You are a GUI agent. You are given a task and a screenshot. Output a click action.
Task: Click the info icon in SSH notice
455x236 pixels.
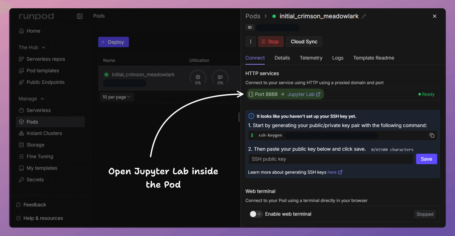(251, 116)
